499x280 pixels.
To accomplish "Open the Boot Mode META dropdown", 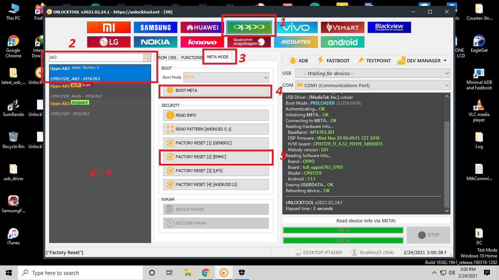I will (x=226, y=77).
